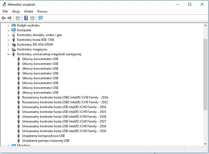Select Rozszerzony kontroler hosta USB2 - 293A
Viewport: 209px width, 154px height.
65,97
